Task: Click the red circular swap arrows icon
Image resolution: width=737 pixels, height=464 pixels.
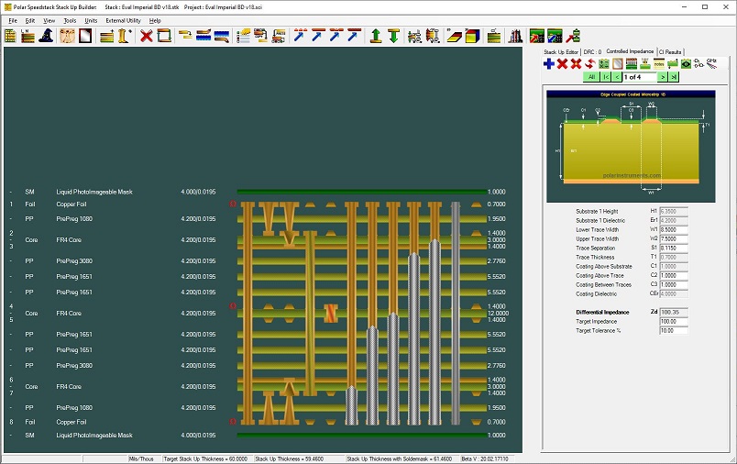Action: 590,64
